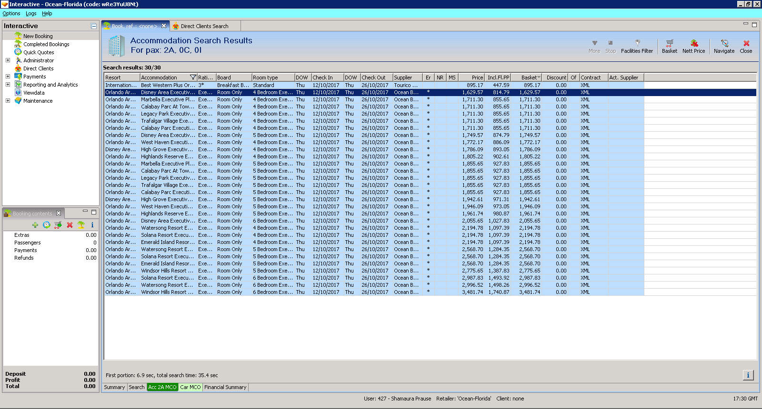Click the clock icon in Booking contents toolbar
The height and width of the screenshot is (409, 762).
point(47,225)
